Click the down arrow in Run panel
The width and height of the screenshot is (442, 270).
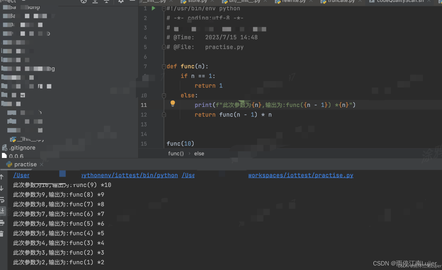click(2, 188)
